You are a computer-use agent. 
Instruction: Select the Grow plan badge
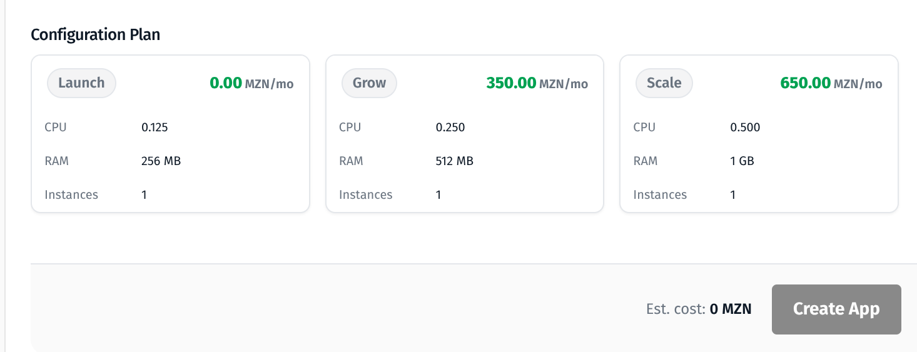pyautogui.click(x=369, y=83)
